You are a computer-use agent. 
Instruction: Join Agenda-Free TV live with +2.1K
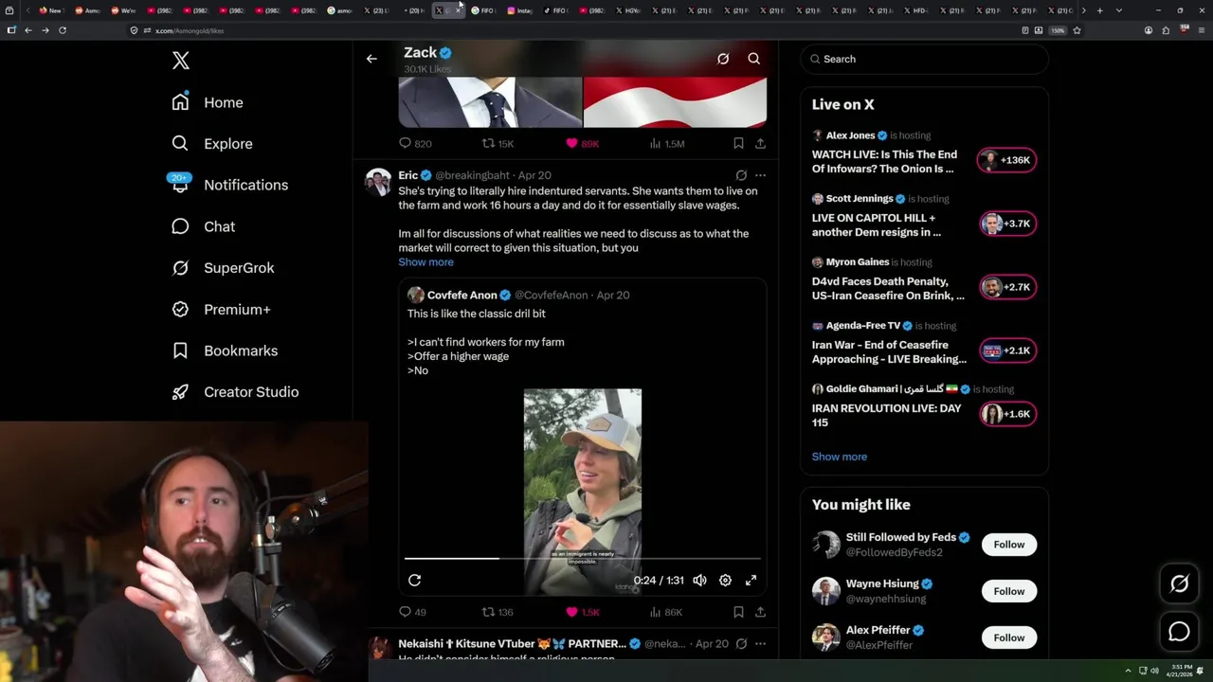pos(1006,350)
